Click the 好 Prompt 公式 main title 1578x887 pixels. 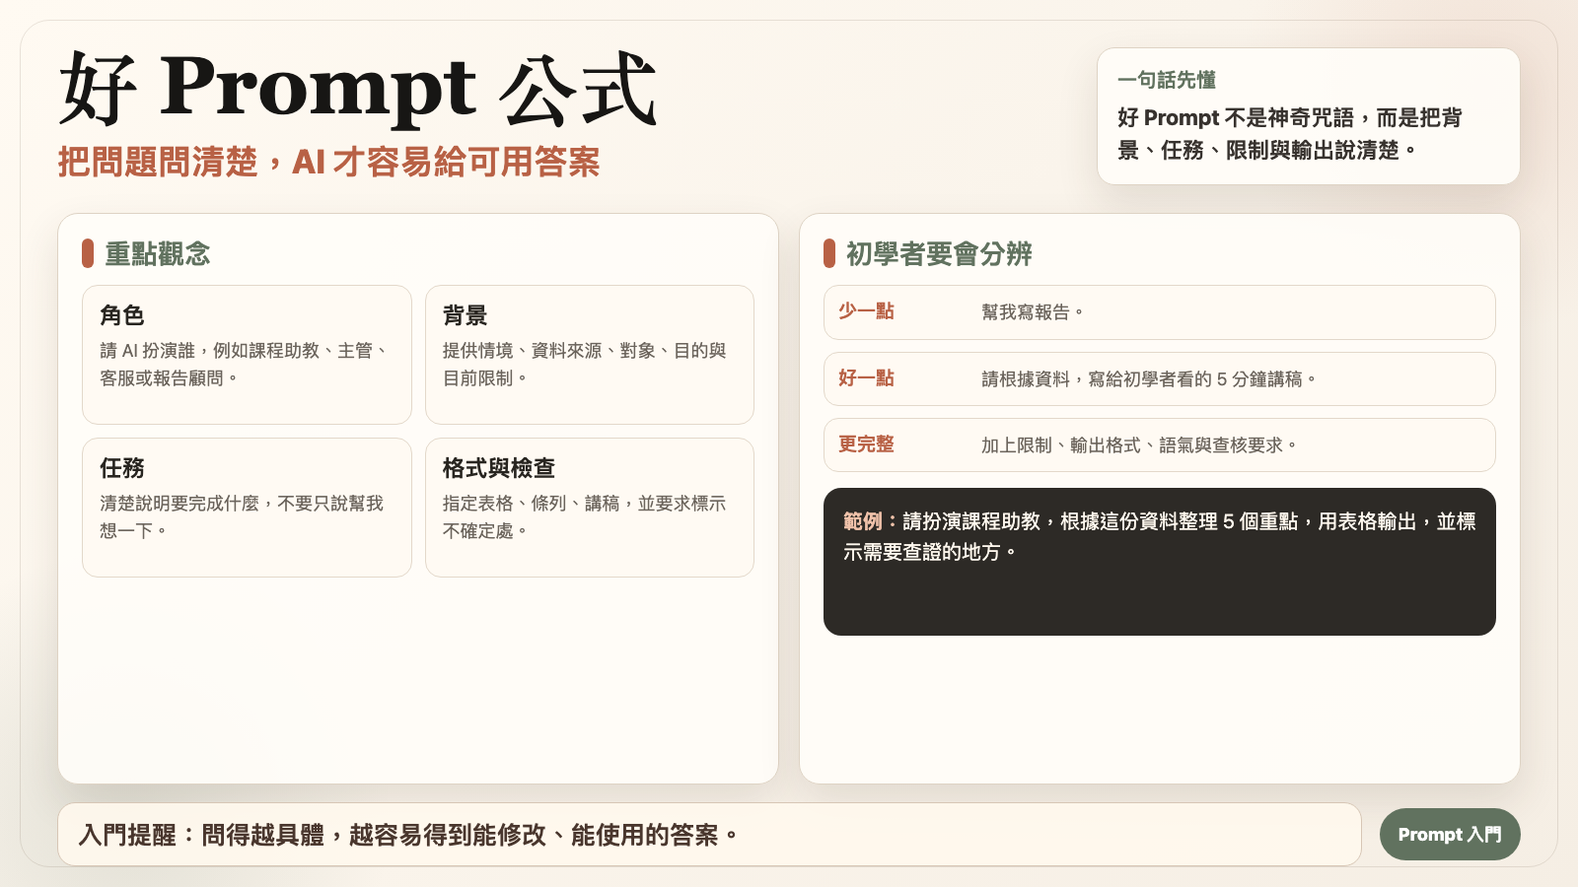coord(358,89)
